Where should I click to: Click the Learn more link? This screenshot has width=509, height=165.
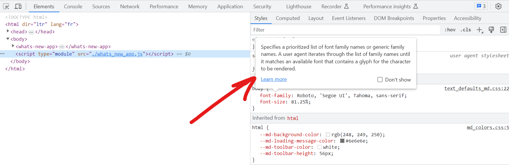point(273,79)
